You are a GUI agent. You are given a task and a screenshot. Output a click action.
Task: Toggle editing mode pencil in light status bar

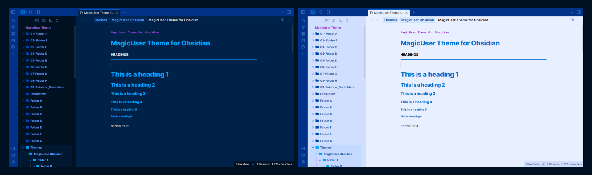tap(543, 164)
